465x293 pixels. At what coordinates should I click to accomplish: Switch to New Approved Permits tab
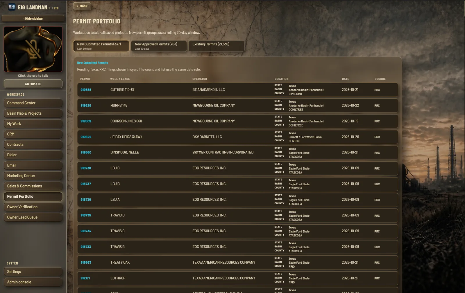click(x=159, y=46)
